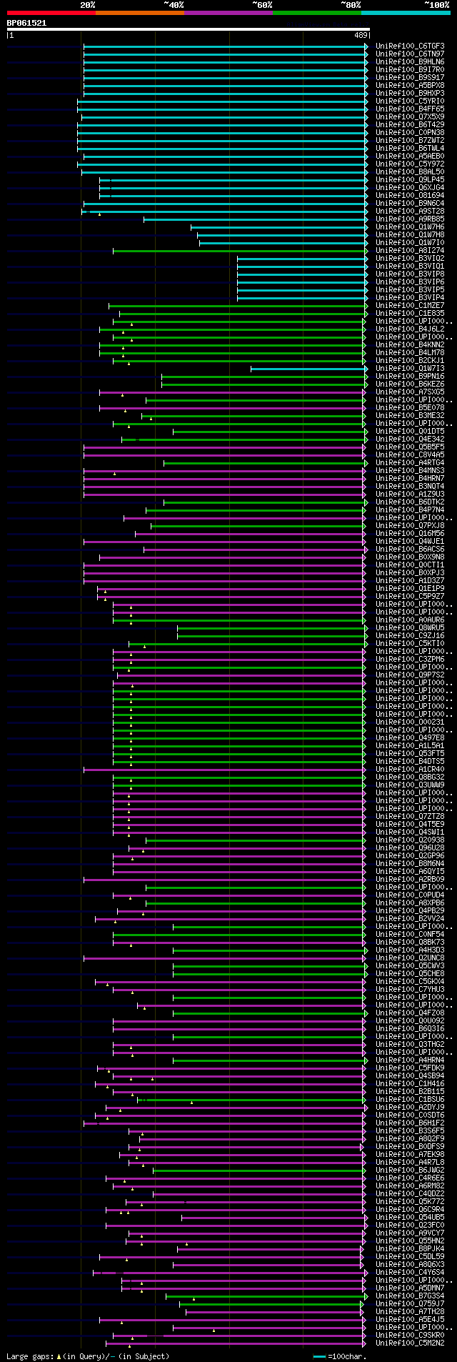Open hit UniRef100_B2VV24

[410, 918]
